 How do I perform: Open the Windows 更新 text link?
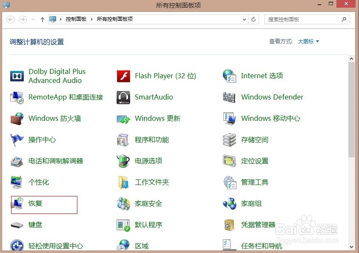pyautogui.click(x=157, y=118)
